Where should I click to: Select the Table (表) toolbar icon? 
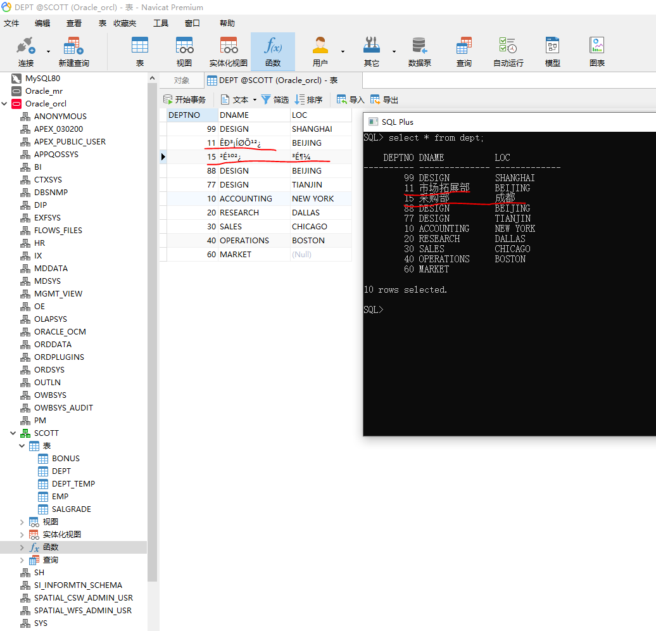[x=140, y=51]
